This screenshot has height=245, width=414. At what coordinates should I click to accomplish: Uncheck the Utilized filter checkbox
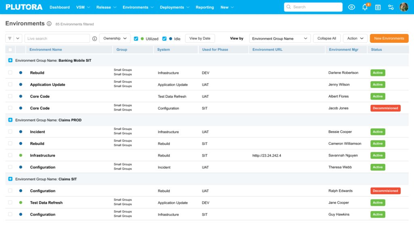click(136, 39)
